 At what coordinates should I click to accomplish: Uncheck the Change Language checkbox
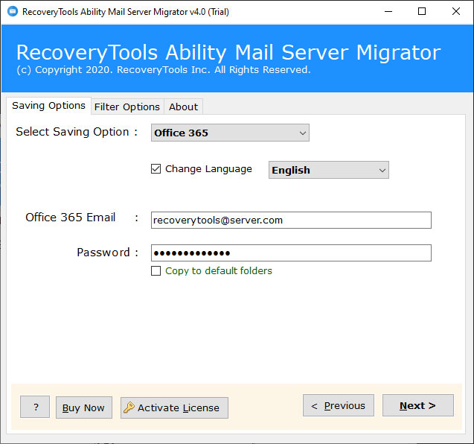(156, 168)
